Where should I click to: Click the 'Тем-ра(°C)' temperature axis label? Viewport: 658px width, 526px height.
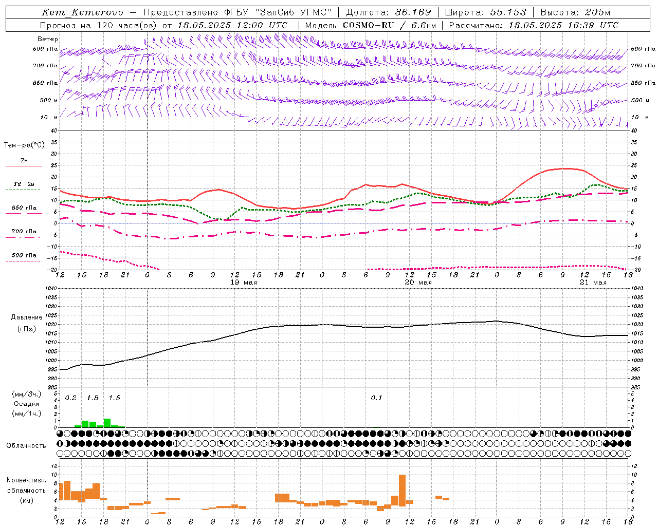tap(24, 145)
